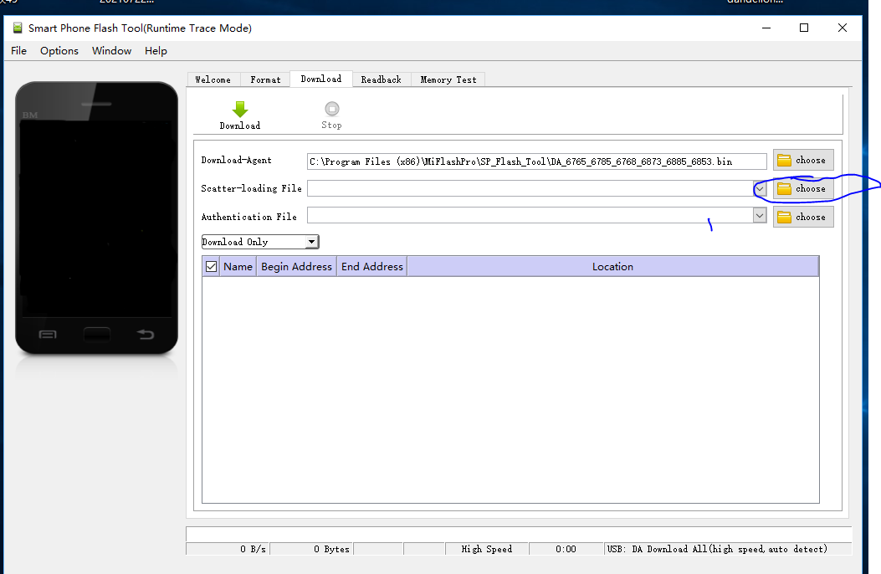881x574 pixels.
Task: Choose a Scatter-loading file
Action: coord(803,189)
